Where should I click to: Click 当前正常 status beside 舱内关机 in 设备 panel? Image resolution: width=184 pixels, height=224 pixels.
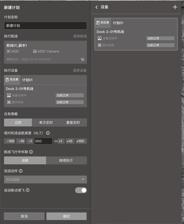pyautogui.click(x=160, y=45)
